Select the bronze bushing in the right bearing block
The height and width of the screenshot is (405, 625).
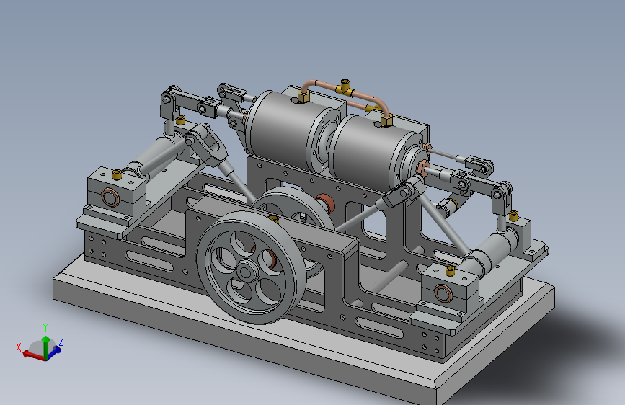pyautogui.click(x=443, y=293)
